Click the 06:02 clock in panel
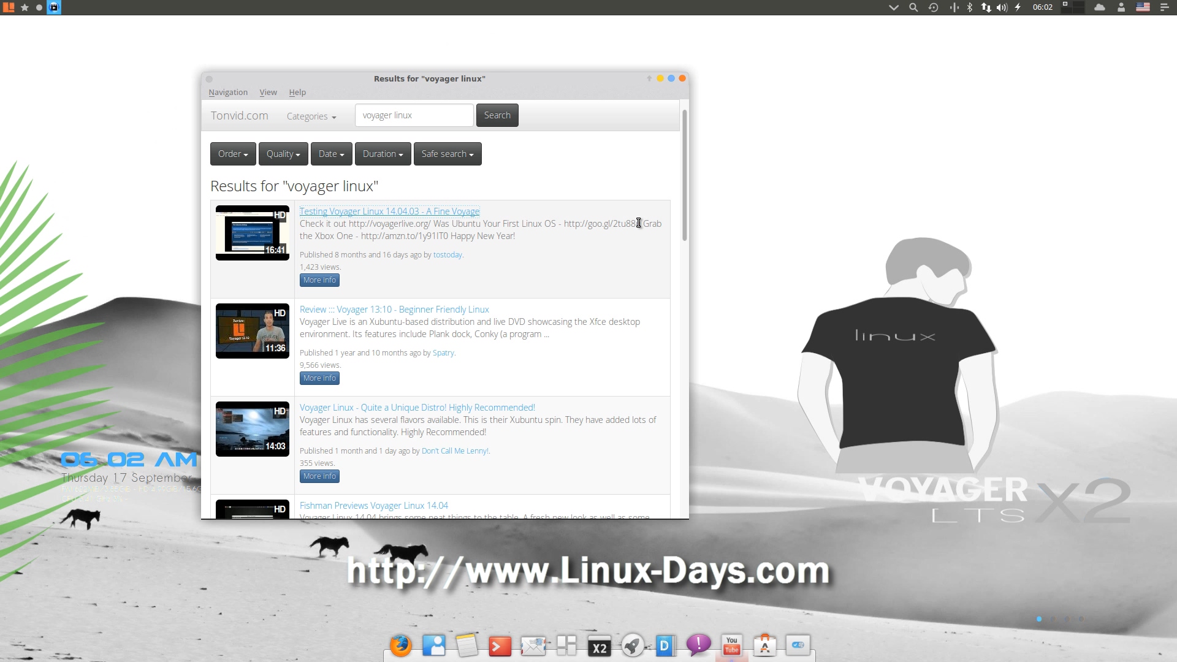 point(1042,7)
